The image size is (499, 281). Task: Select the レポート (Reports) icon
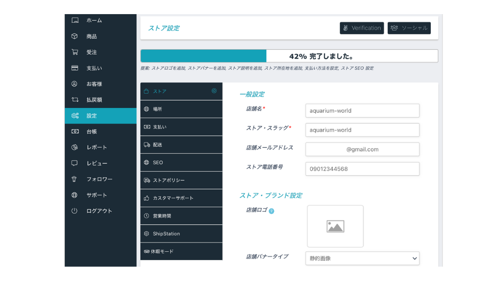coord(75,147)
